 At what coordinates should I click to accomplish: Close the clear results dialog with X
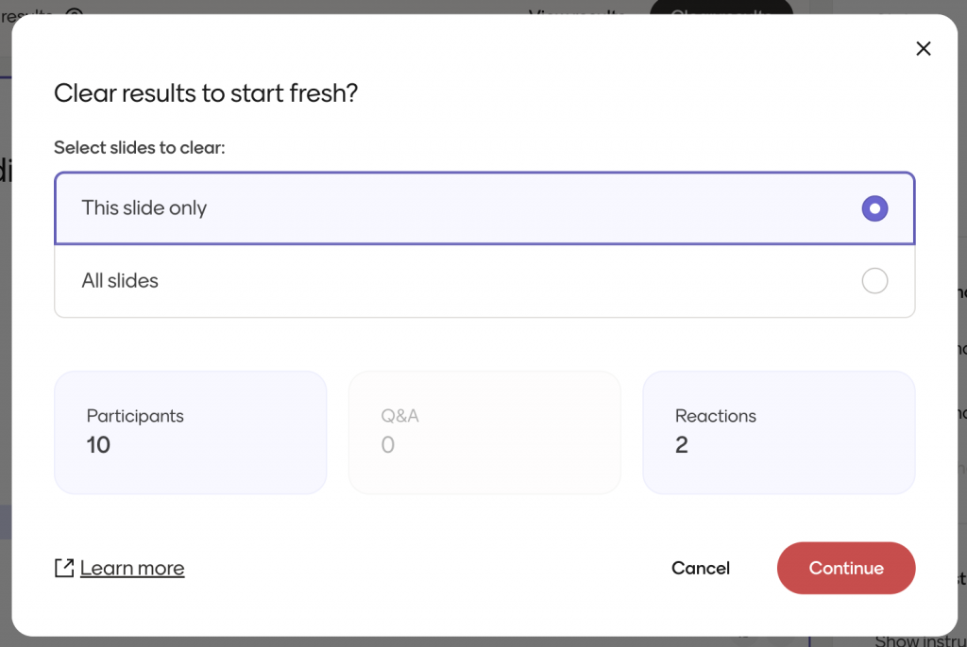(x=924, y=49)
